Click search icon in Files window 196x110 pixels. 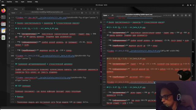(9, 9)
